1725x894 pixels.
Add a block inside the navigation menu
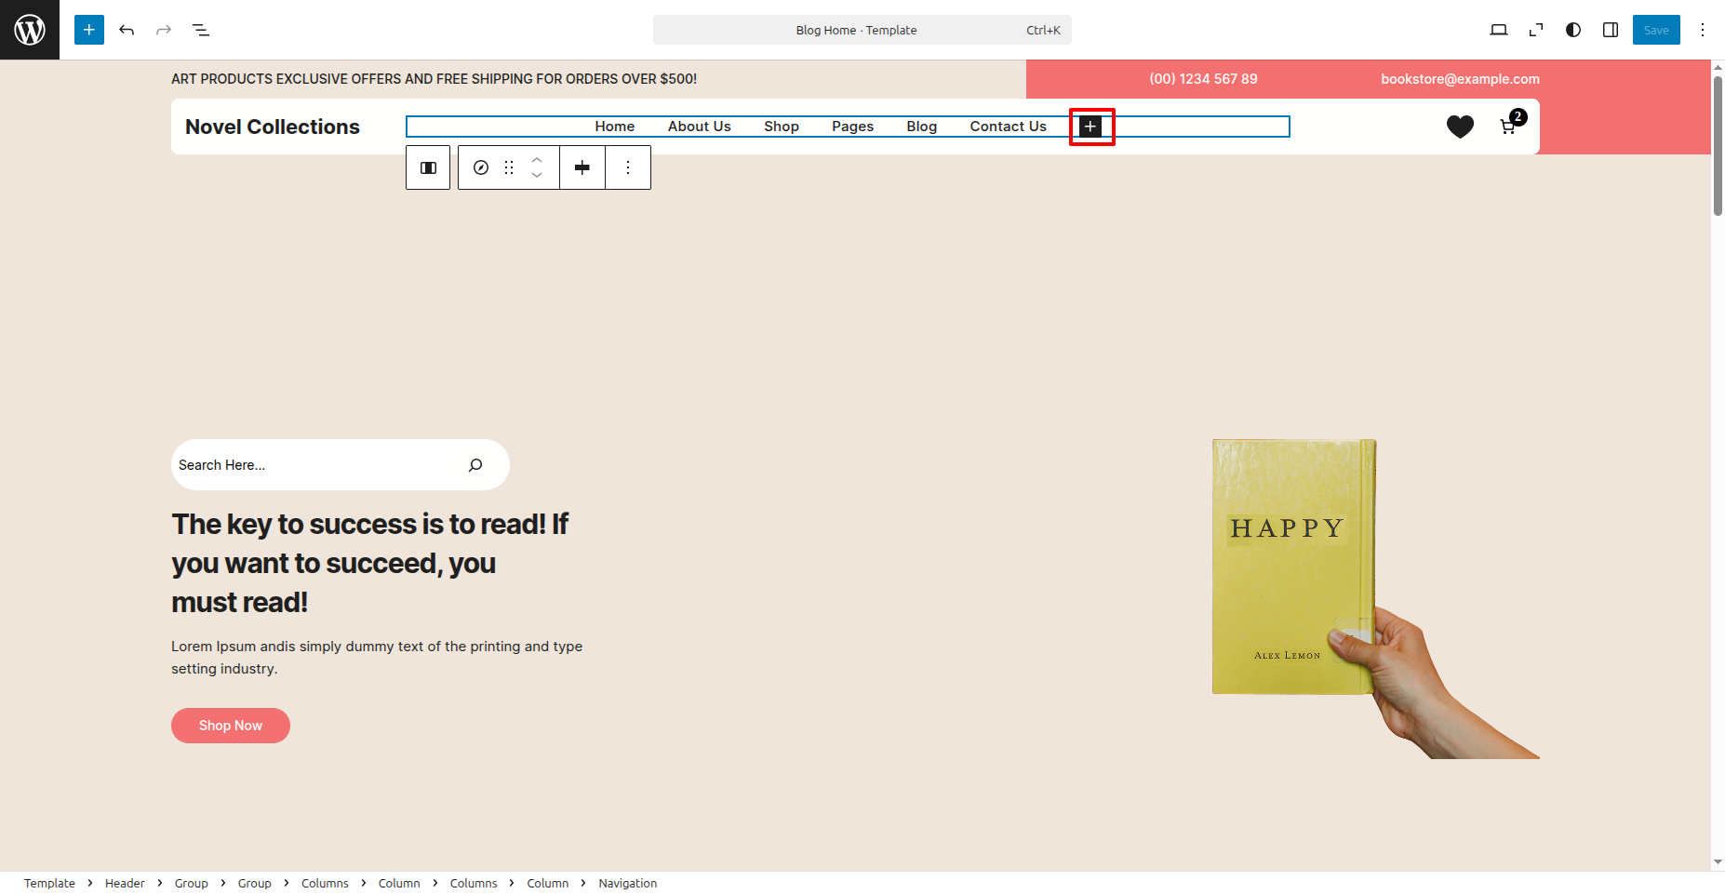[x=1090, y=127]
